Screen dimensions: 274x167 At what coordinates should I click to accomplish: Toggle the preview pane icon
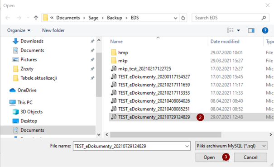point(251,31)
